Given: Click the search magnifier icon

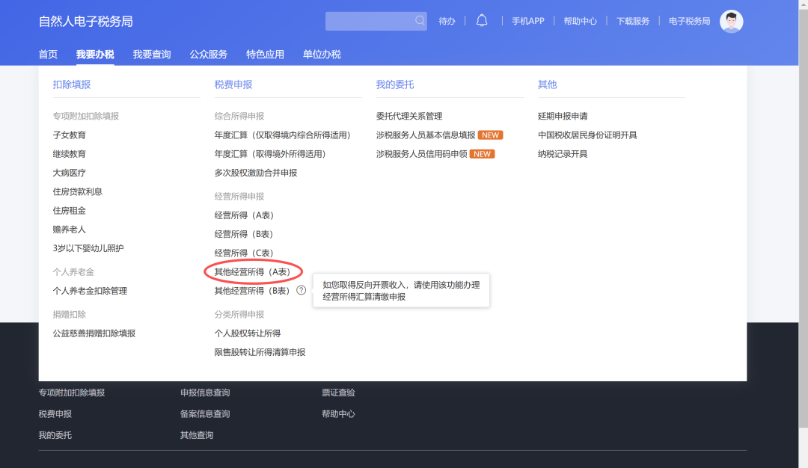Looking at the screenshot, I should 420,21.
